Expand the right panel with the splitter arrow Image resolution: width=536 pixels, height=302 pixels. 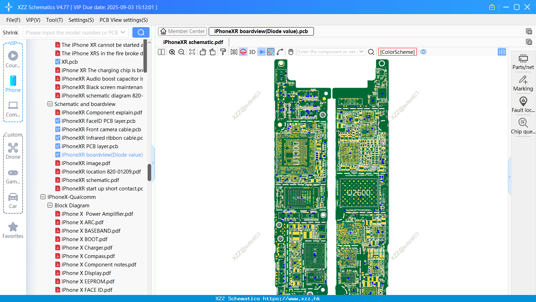(509, 177)
